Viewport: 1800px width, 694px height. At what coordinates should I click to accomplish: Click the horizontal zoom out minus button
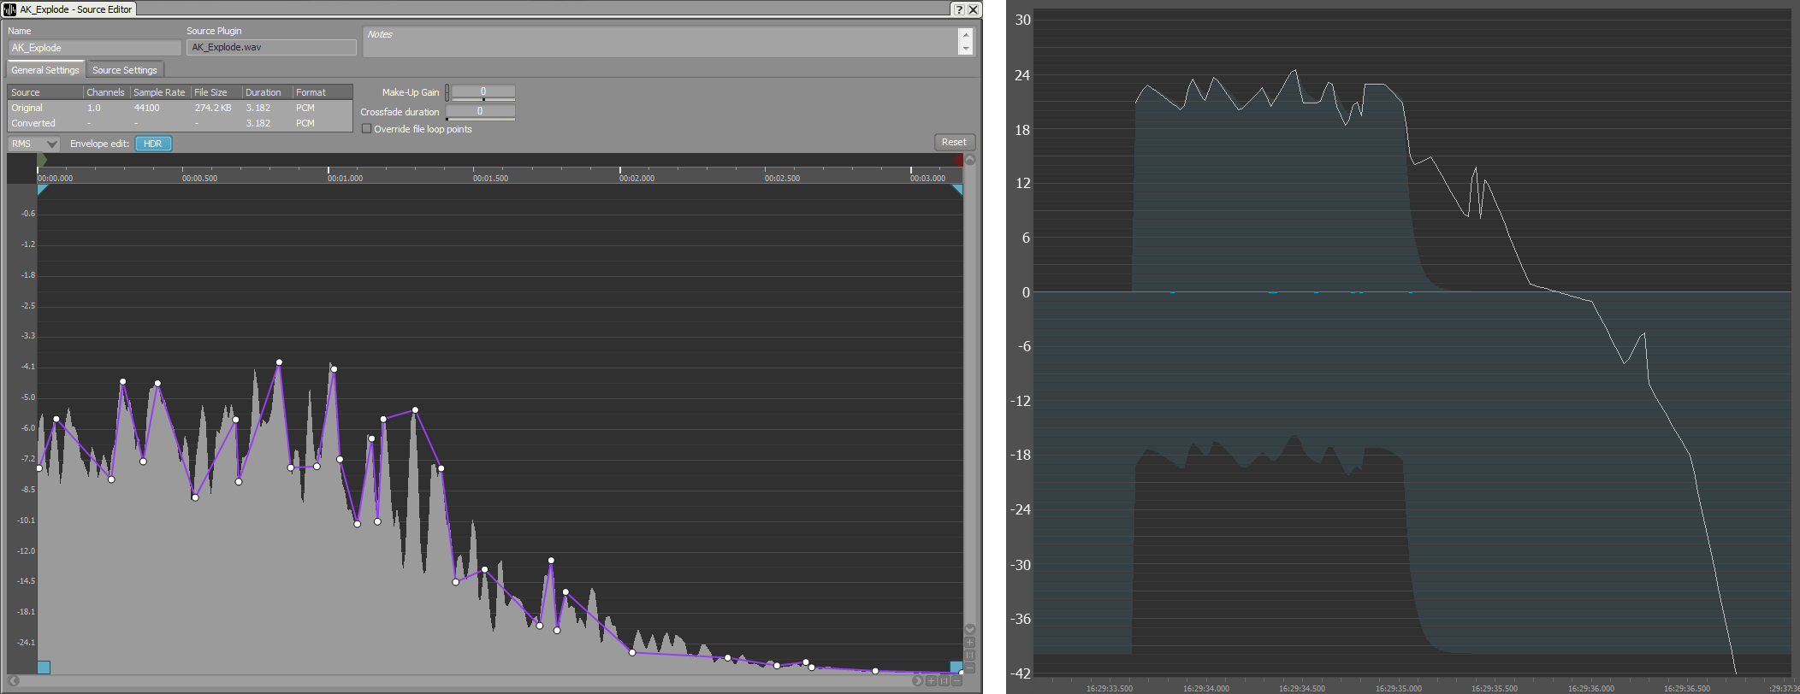pos(957,681)
